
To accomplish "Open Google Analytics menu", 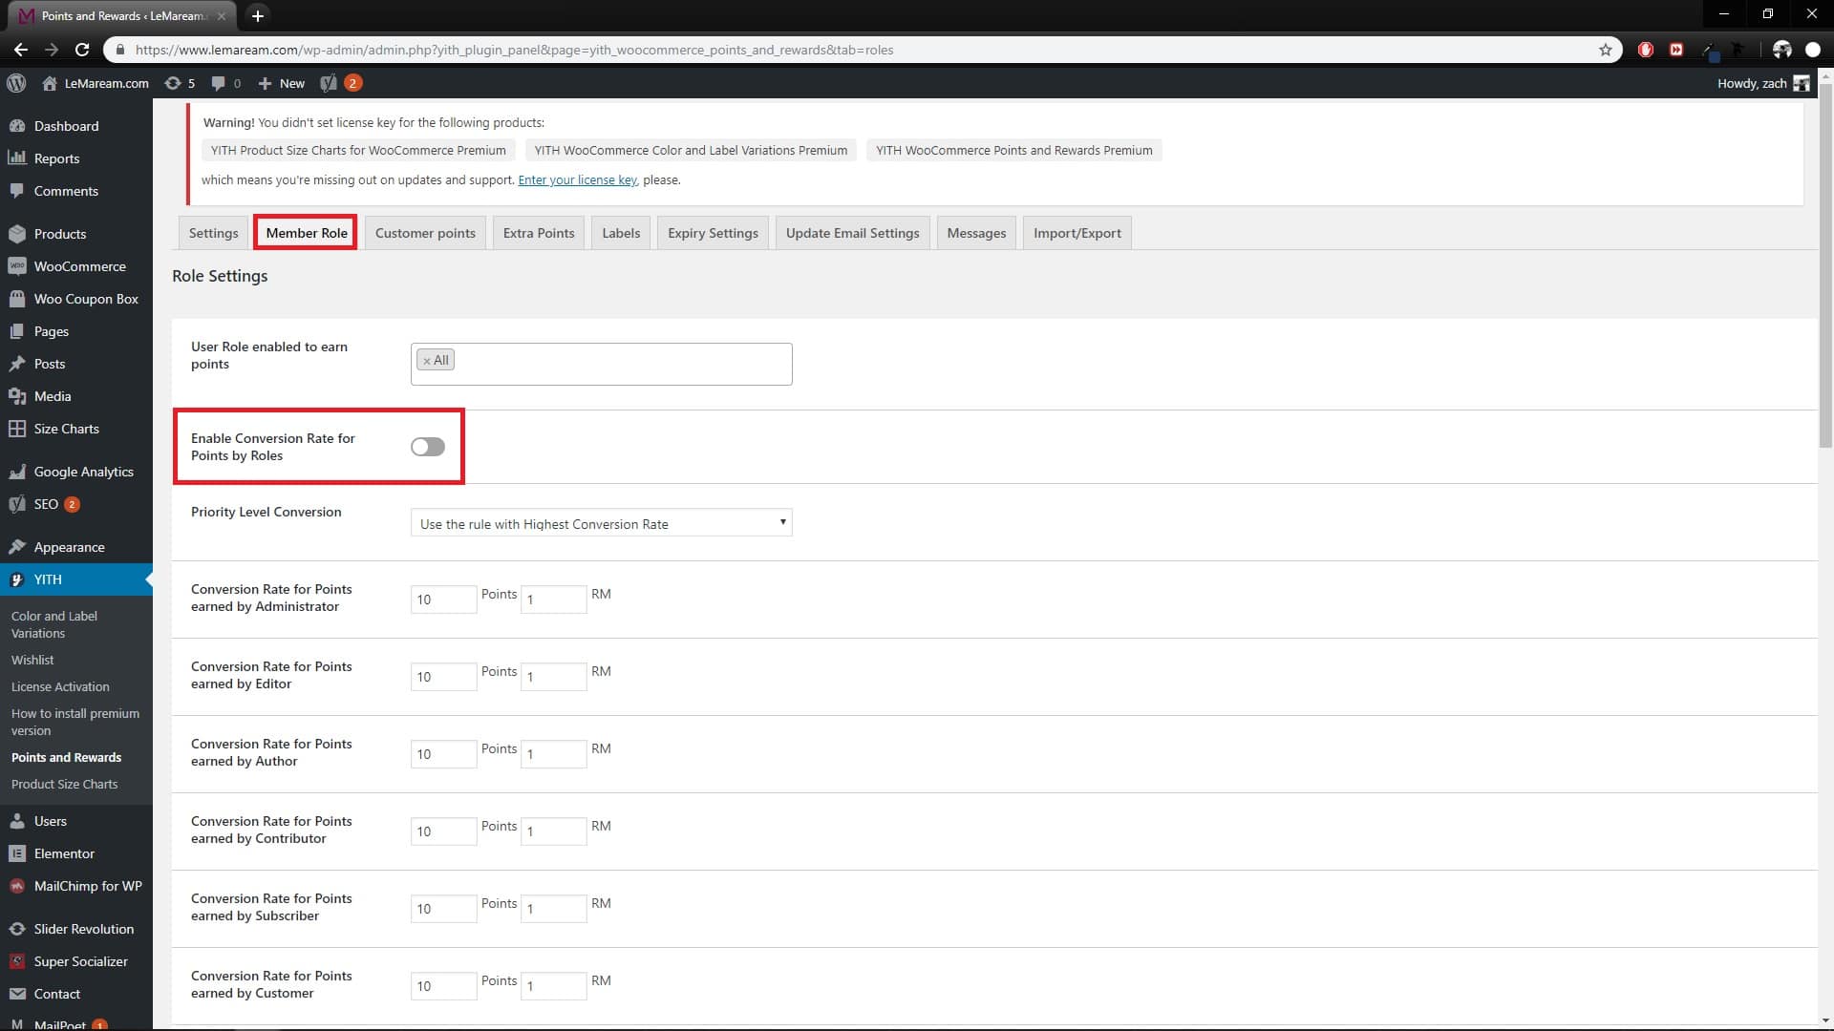I will tap(83, 472).
